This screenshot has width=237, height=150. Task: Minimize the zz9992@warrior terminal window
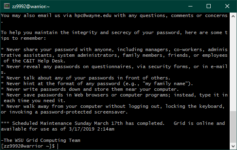pyautogui.click(x=190, y=6)
